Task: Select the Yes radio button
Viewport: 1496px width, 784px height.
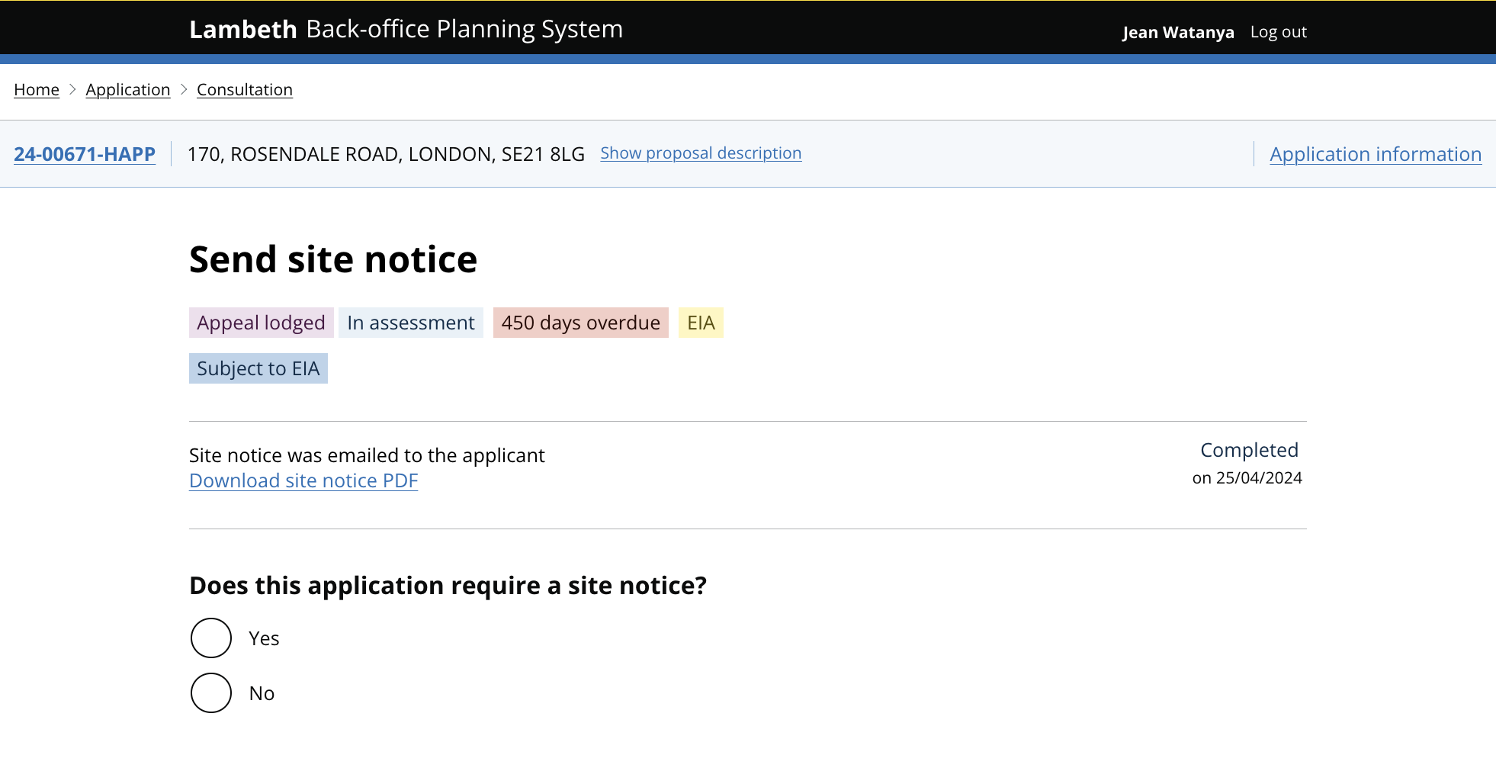Action: click(x=210, y=638)
